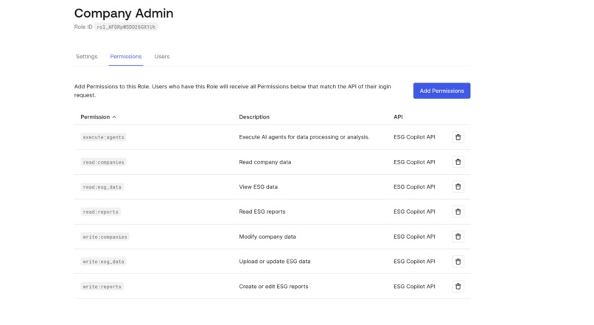Screen dimensions: 594x325
Task: Click trash icon for read:reports
Action: 458,212
